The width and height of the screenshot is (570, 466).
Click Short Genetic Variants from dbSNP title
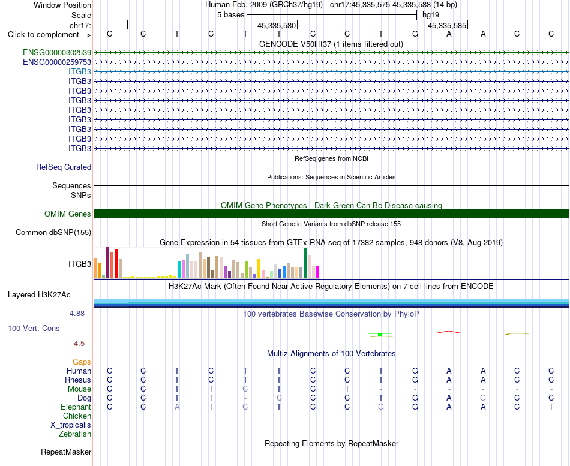click(x=331, y=224)
